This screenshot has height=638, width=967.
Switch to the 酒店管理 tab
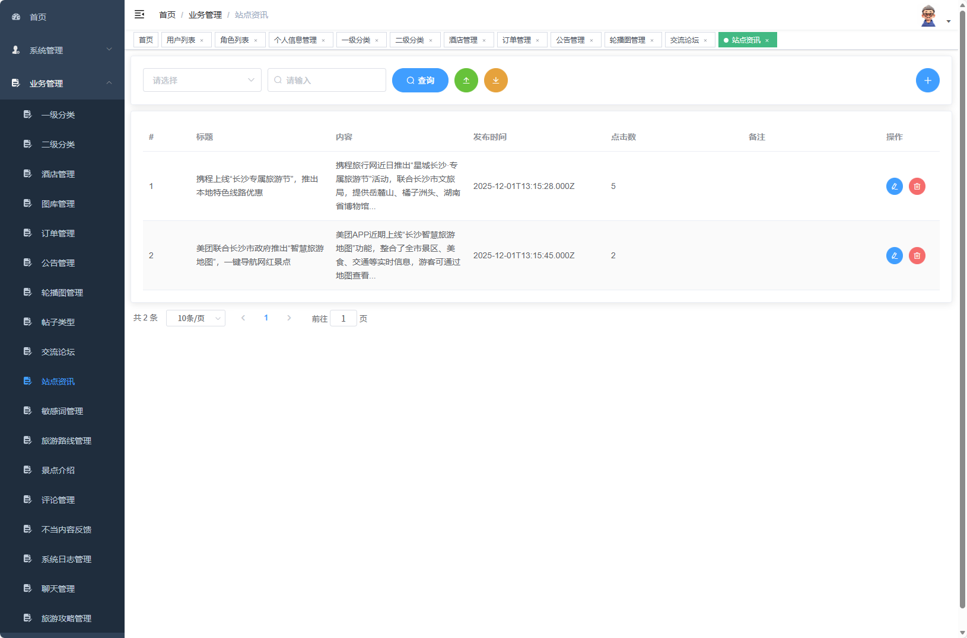point(463,40)
